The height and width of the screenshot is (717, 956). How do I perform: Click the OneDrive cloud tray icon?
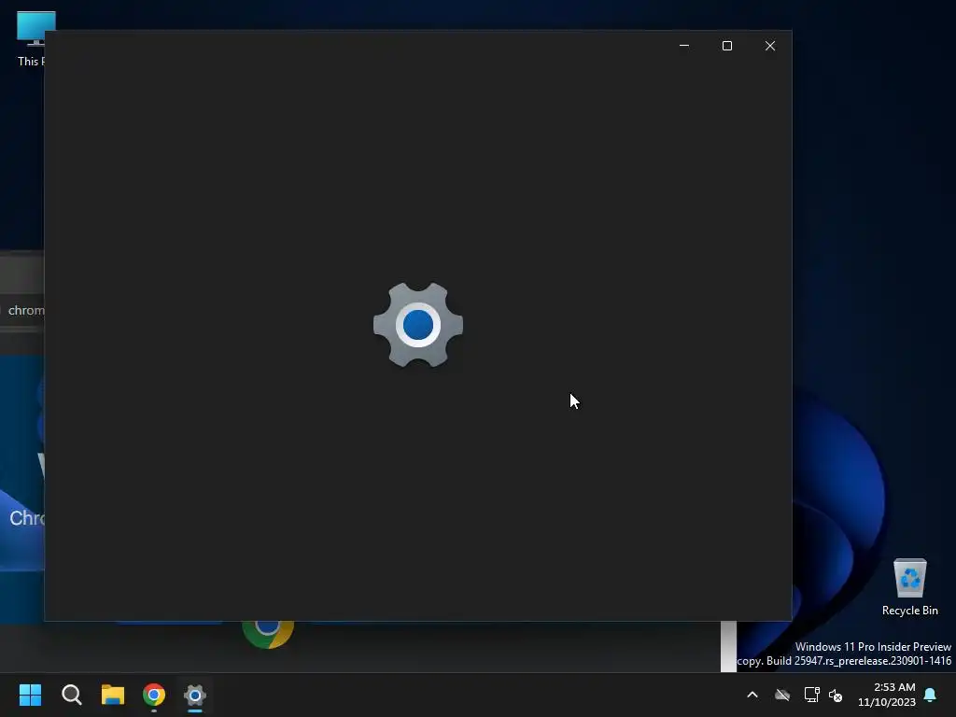(782, 695)
